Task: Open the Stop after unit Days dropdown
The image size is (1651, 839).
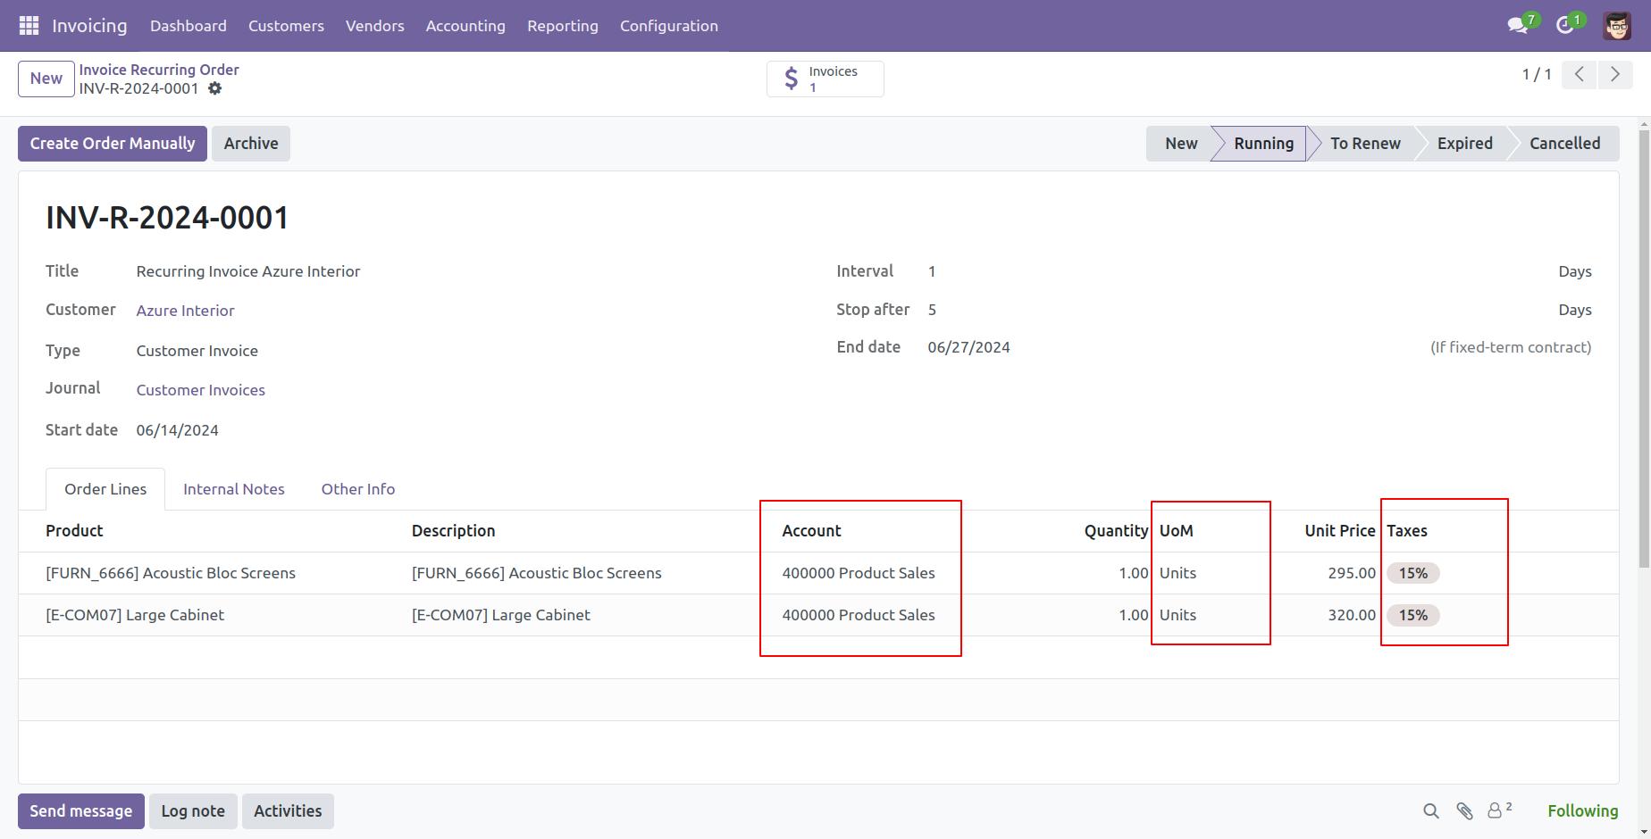Action: point(1575,310)
